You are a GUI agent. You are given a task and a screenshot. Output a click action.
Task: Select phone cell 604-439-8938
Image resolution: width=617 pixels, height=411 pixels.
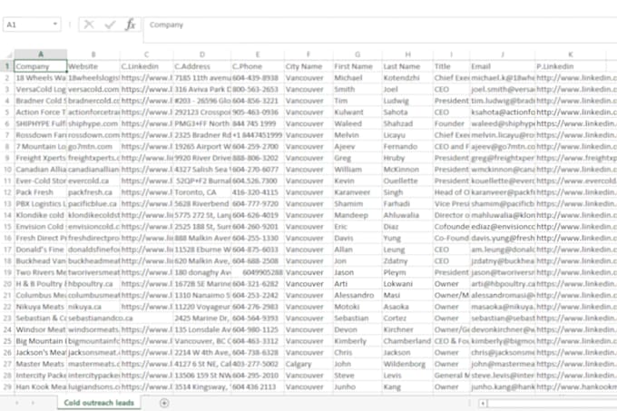click(x=258, y=78)
